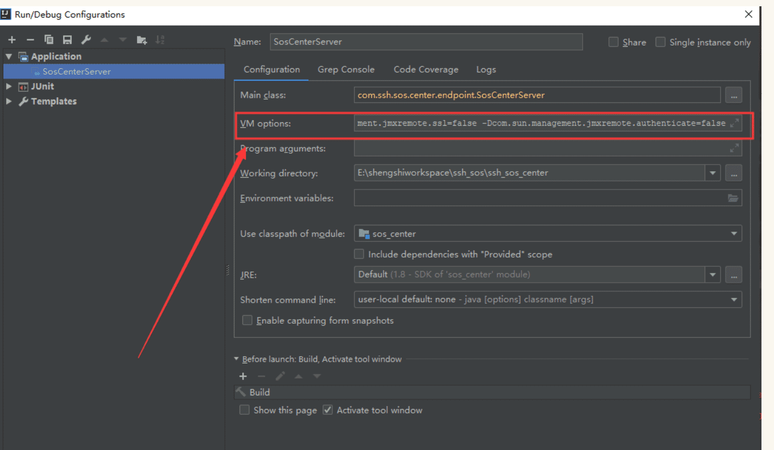Screen dimensions: 774x450
Task: Browse for Main class with ellipsis button
Action: 734,96
